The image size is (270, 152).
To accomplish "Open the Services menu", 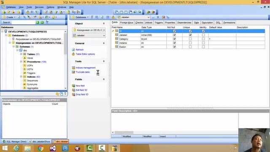I will (x=39, y=7).
